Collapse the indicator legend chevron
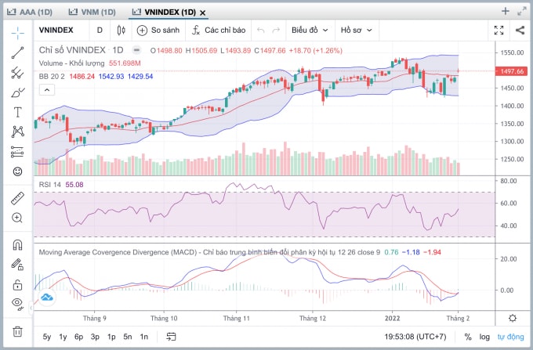 point(47,90)
